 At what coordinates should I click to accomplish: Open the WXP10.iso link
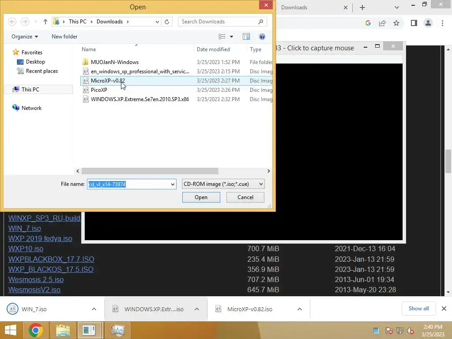coord(26,249)
